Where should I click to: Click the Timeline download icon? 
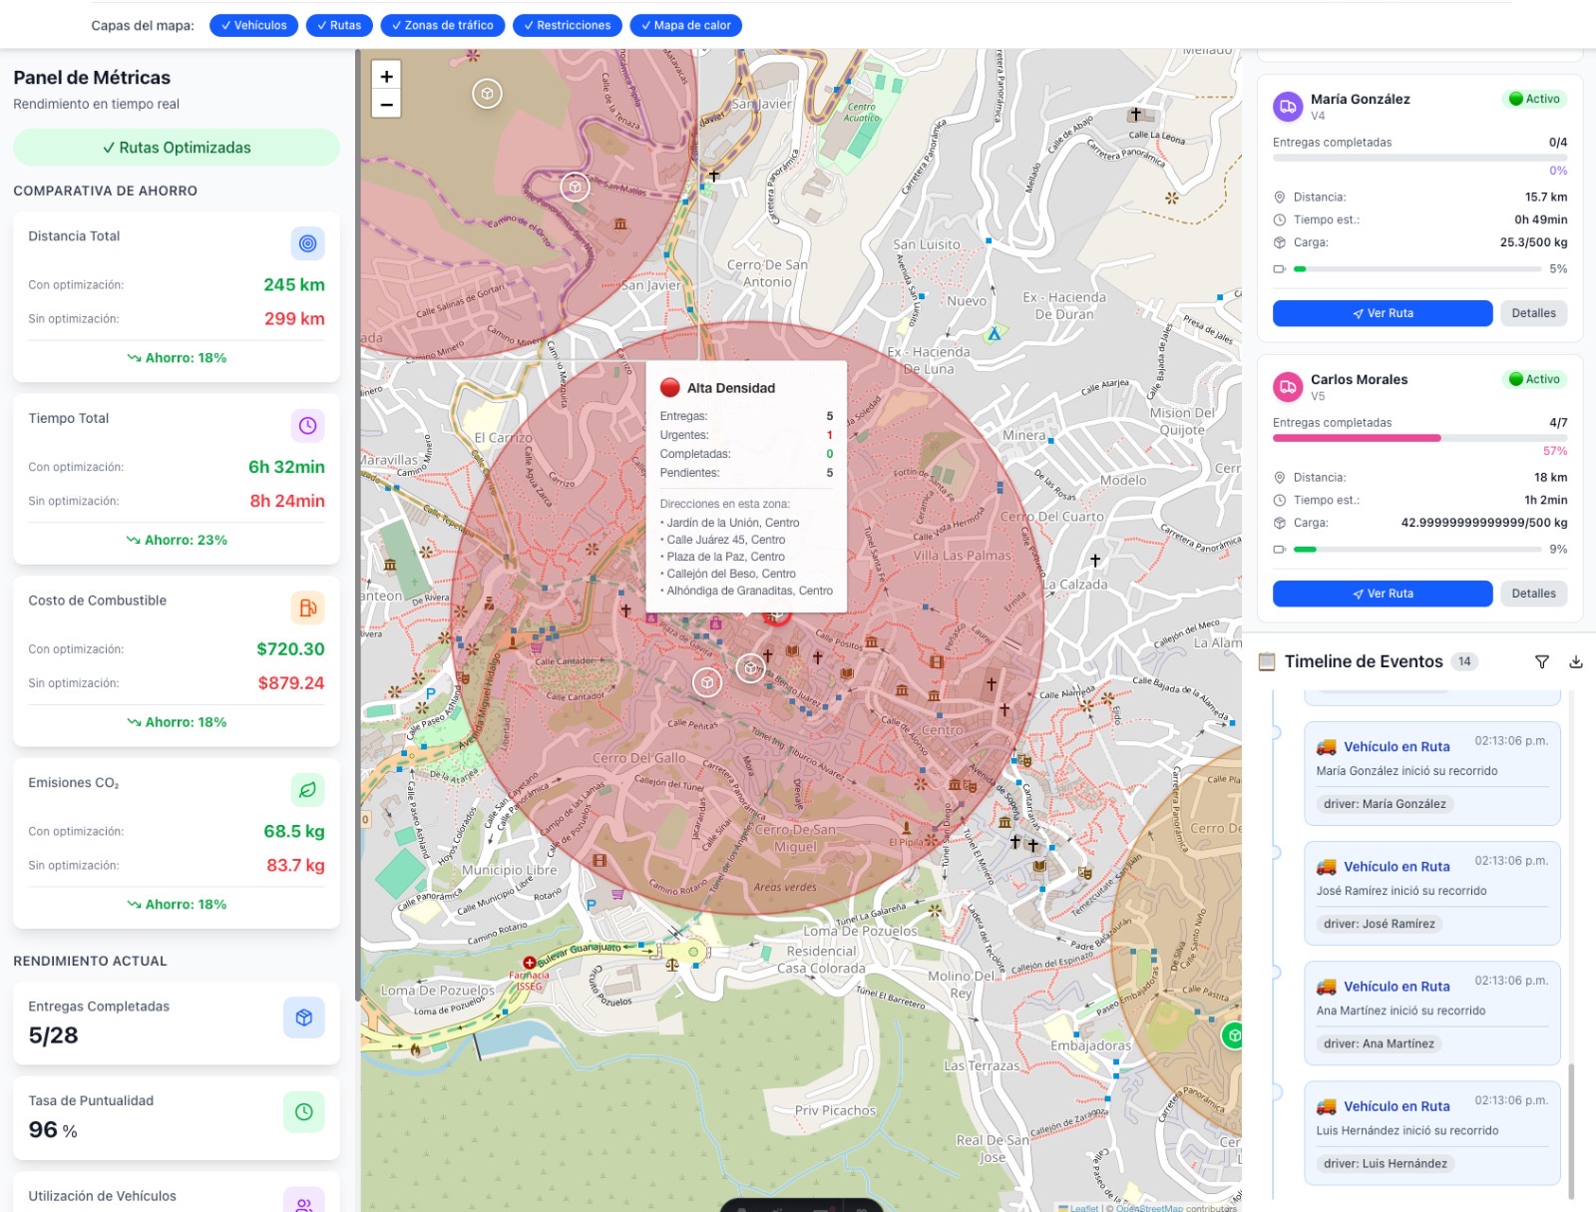point(1575,661)
